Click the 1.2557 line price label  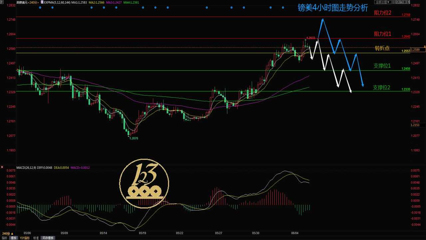coord(406,51)
